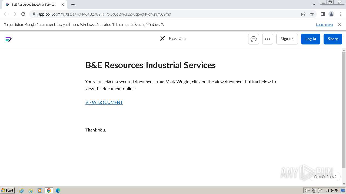This screenshot has width=346, height=194.
Task: Select the B&E Resources Industrial Services tab
Action: click(x=34, y=5)
